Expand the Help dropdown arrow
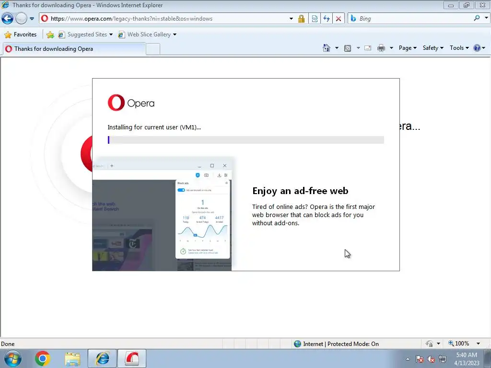 (484, 48)
